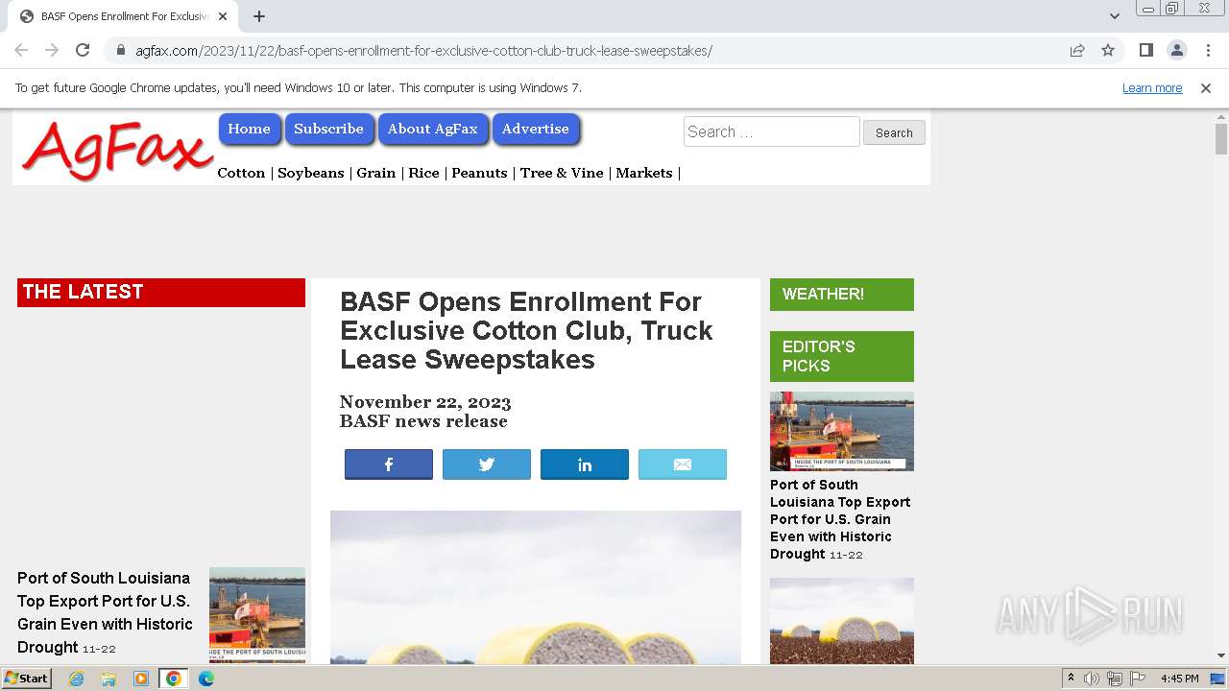Click into the site search field
This screenshot has width=1229, height=691.
[x=771, y=131]
